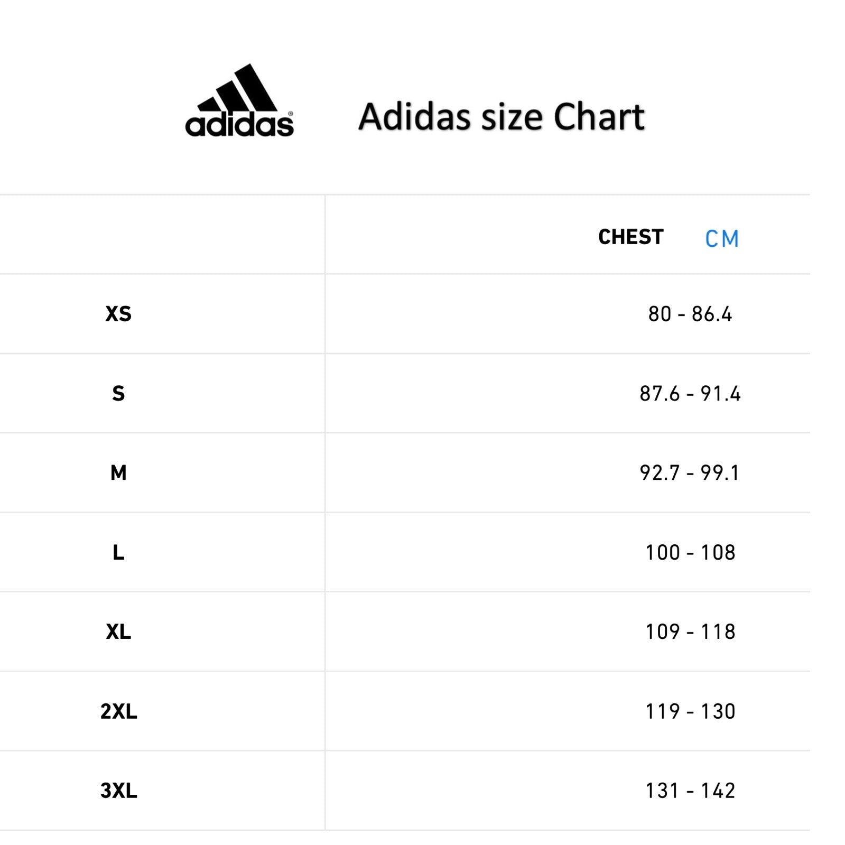Click the registered trademark symbol beside adidas
The width and height of the screenshot is (845, 845).
(290, 114)
